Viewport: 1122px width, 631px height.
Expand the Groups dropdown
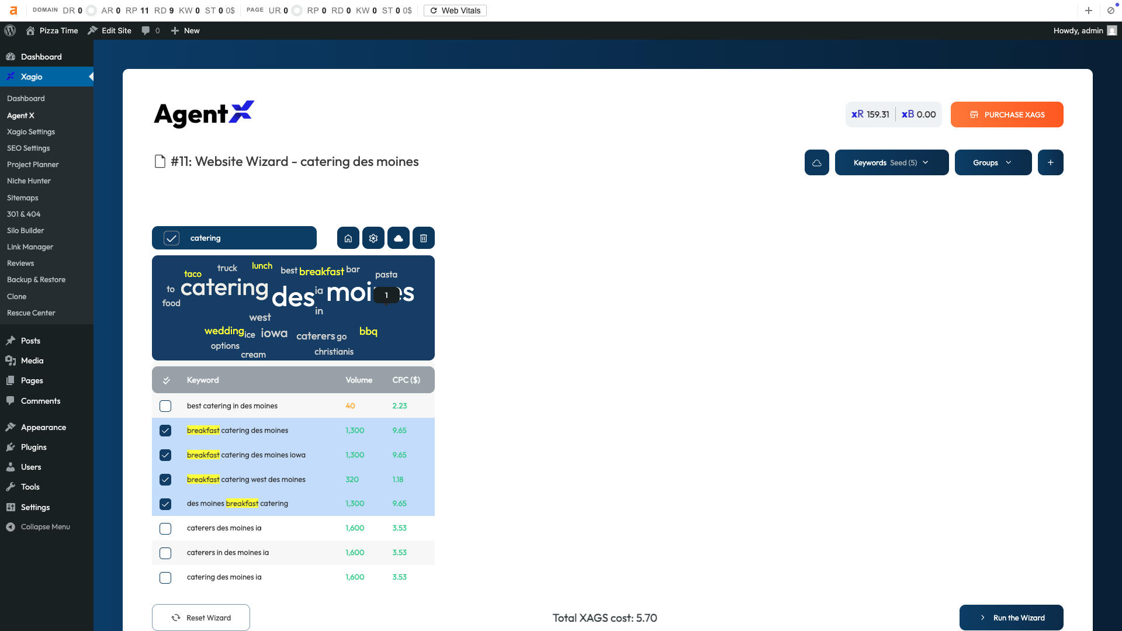(x=993, y=162)
